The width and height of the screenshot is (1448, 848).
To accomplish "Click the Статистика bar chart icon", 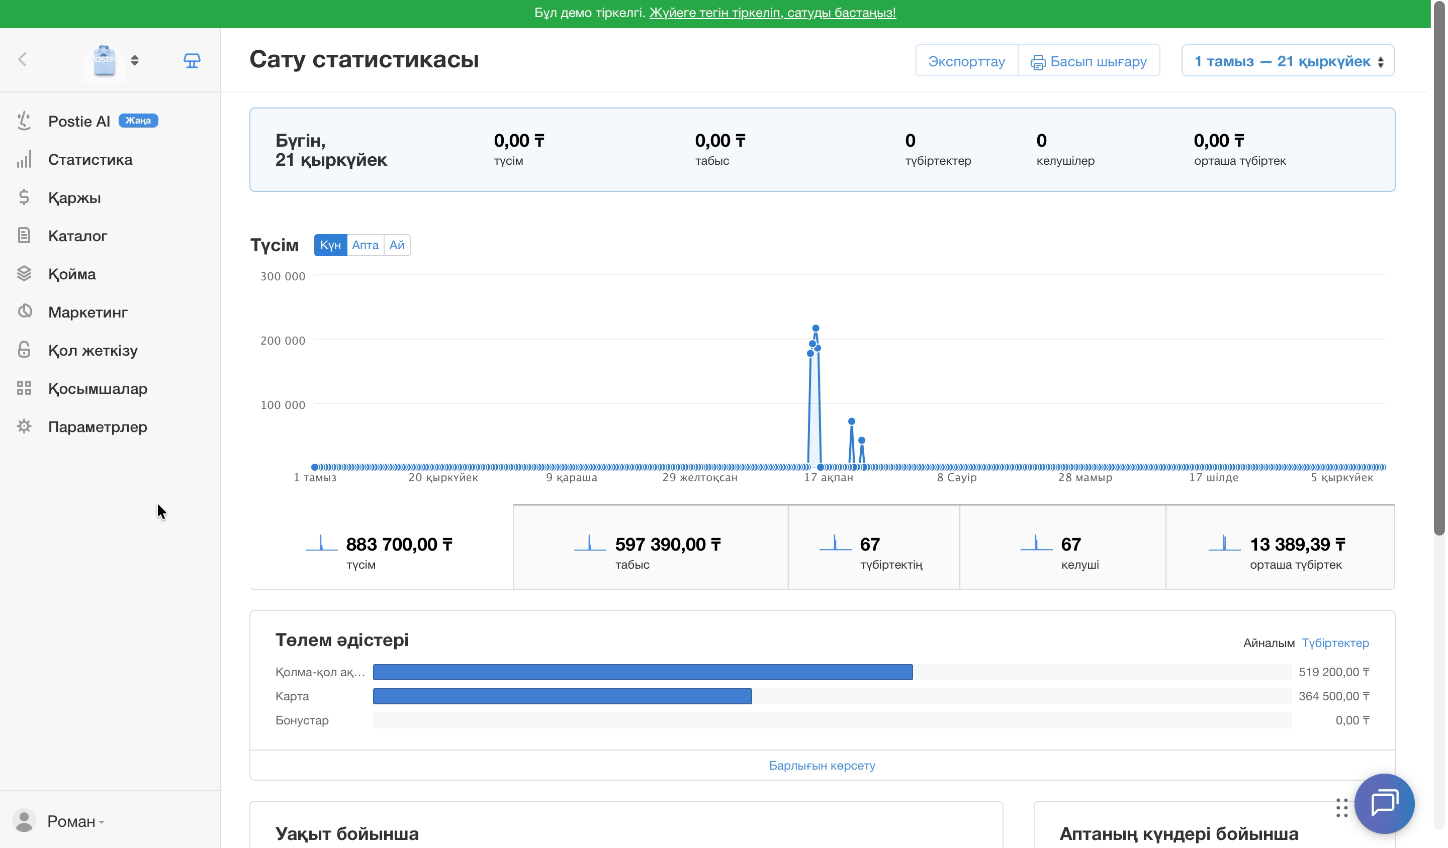I will tap(24, 160).
